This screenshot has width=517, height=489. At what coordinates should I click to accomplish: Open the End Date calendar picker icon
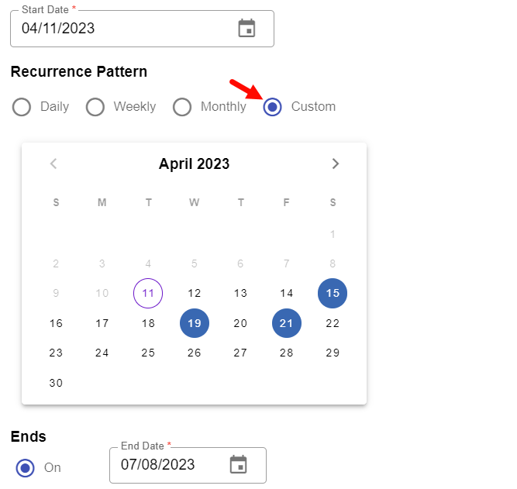point(239,465)
